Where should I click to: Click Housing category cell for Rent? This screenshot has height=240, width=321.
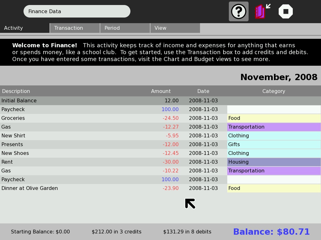click(274, 162)
